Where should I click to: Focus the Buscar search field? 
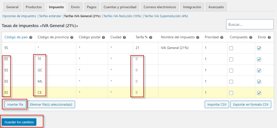(250, 24)
